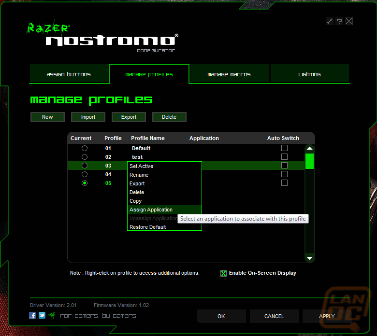The width and height of the screenshot is (377, 336).
Task: Select the radio button for profile 03
Action: [85, 166]
